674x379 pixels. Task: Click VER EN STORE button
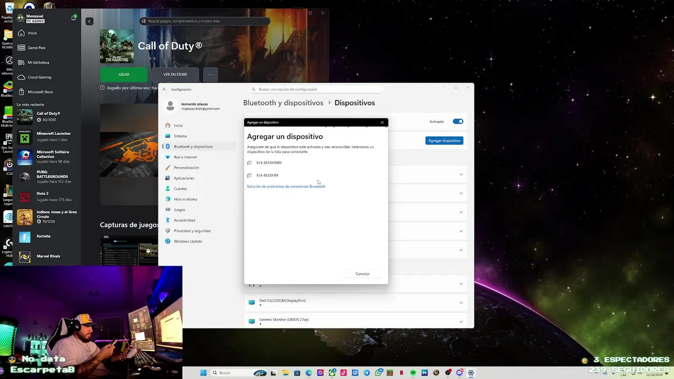(x=175, y=74)
